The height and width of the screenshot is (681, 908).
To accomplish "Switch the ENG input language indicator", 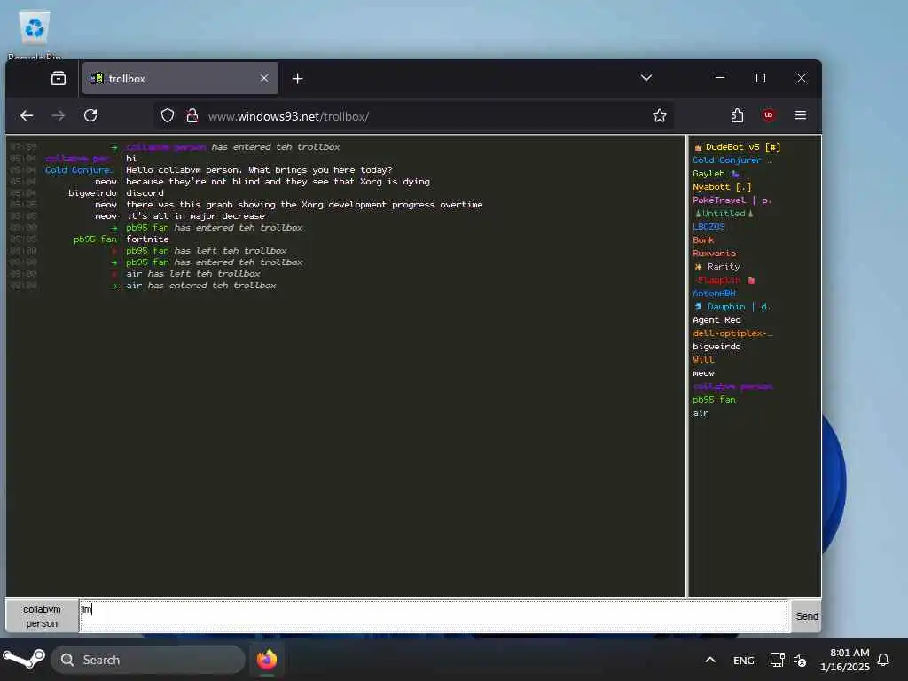I will [744, 661].
